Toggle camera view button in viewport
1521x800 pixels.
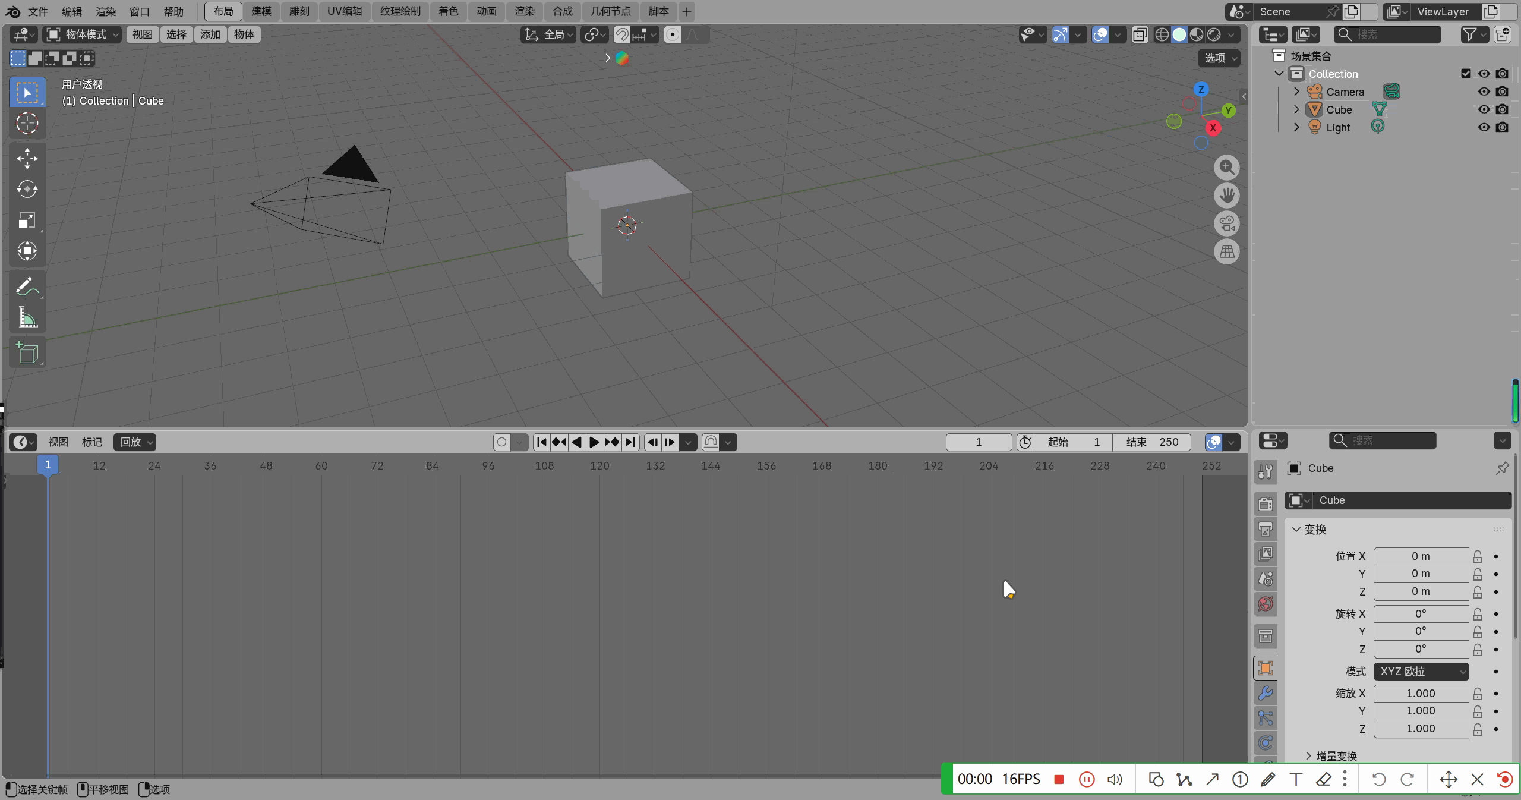[x=1226, y=223]
